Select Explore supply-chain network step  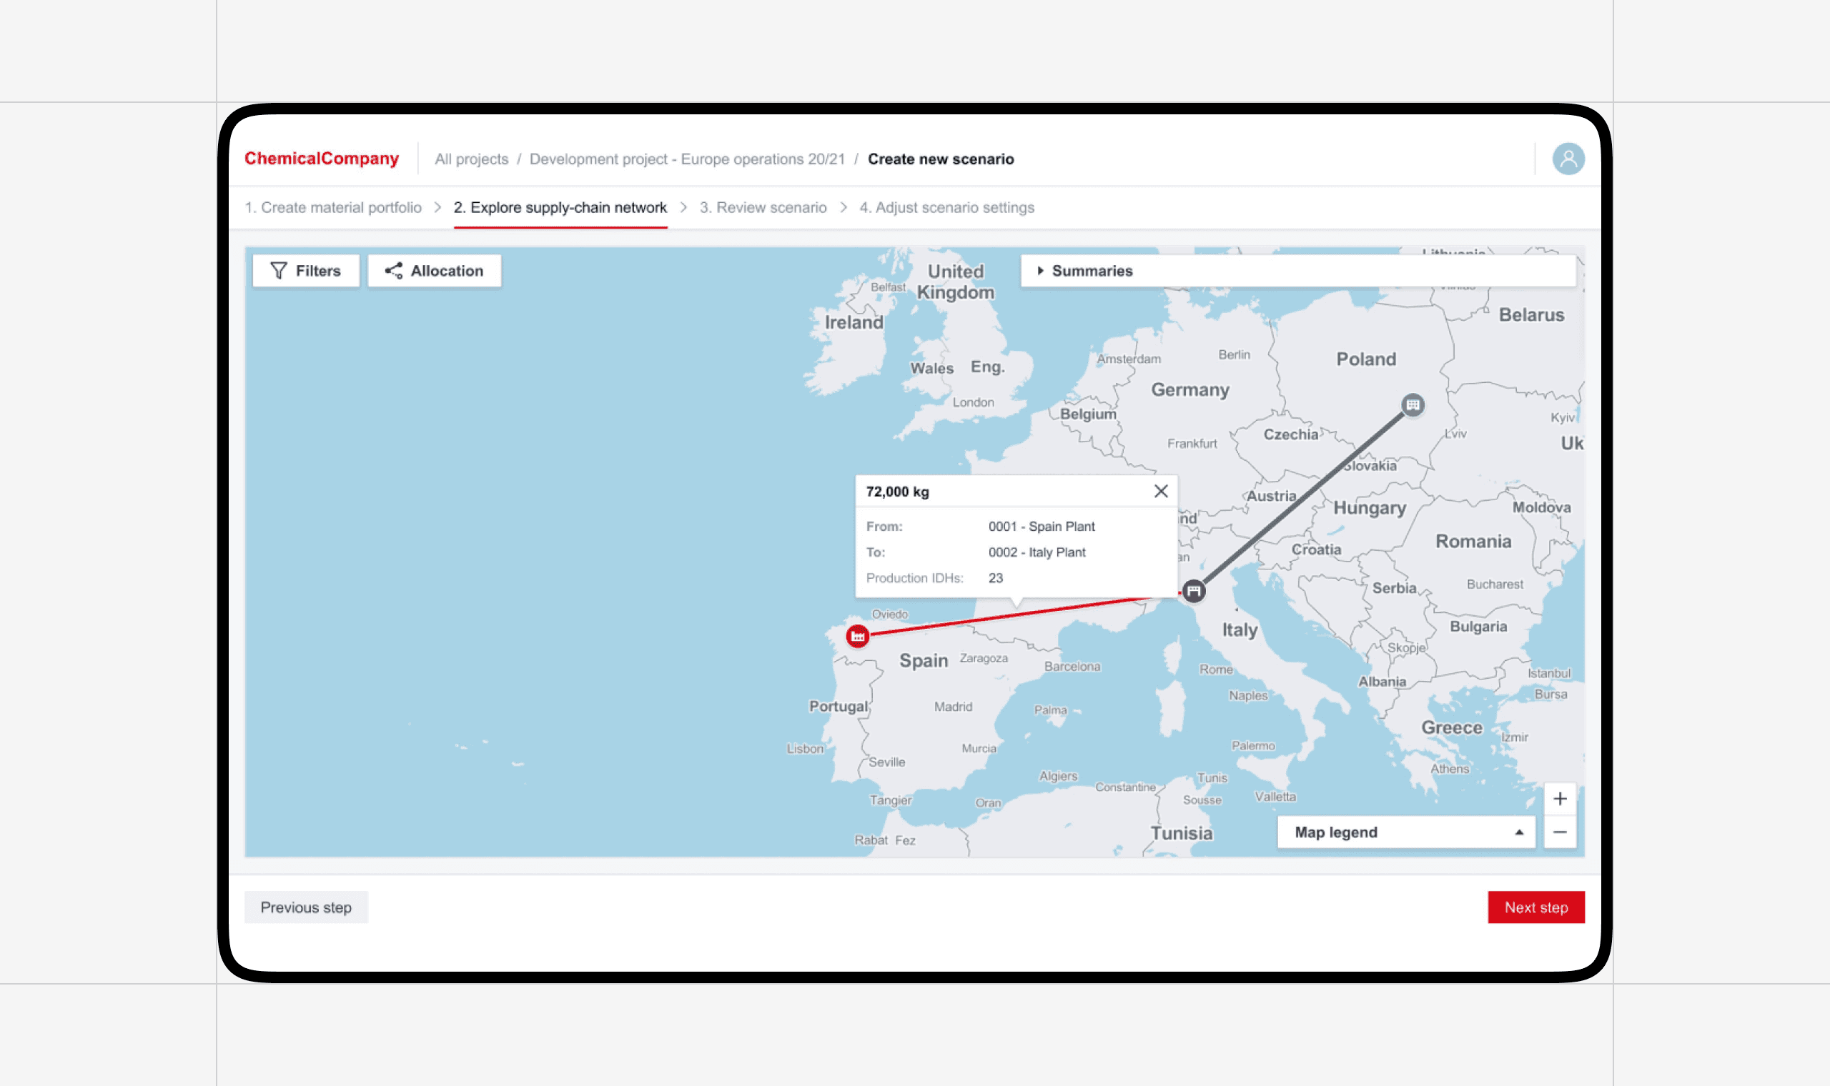pyautogui.click(x=560, y=208)
